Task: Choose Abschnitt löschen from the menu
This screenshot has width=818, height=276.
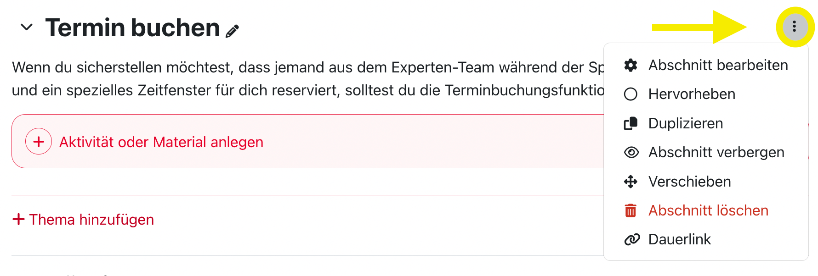Action: 708,210
